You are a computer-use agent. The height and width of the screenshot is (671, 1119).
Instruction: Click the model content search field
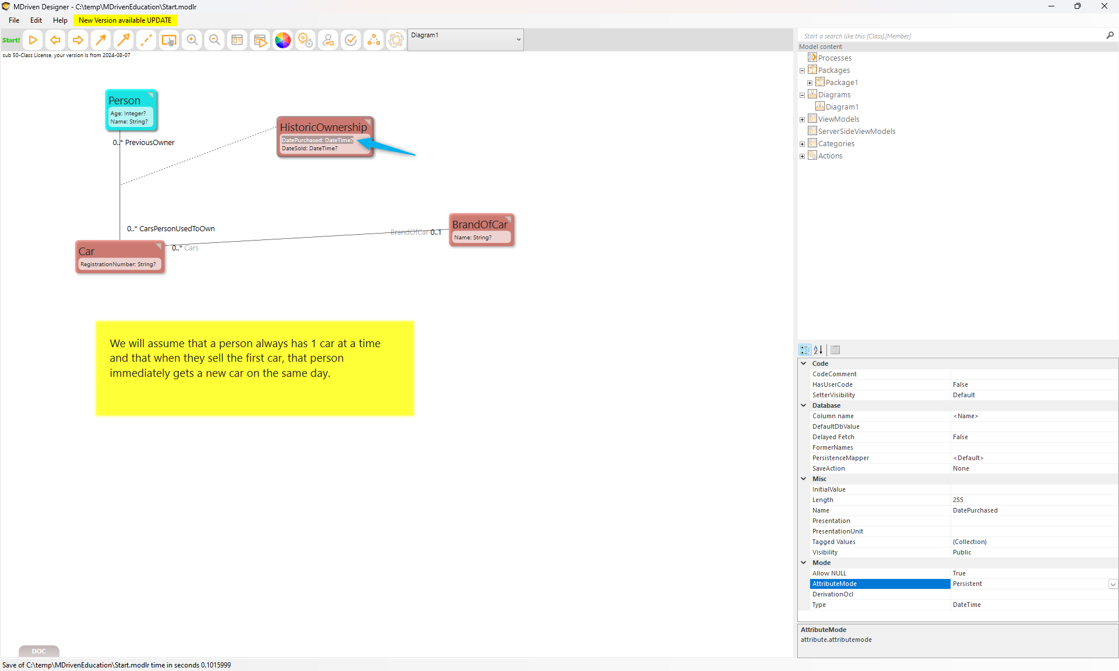click(x=950, y=36)
